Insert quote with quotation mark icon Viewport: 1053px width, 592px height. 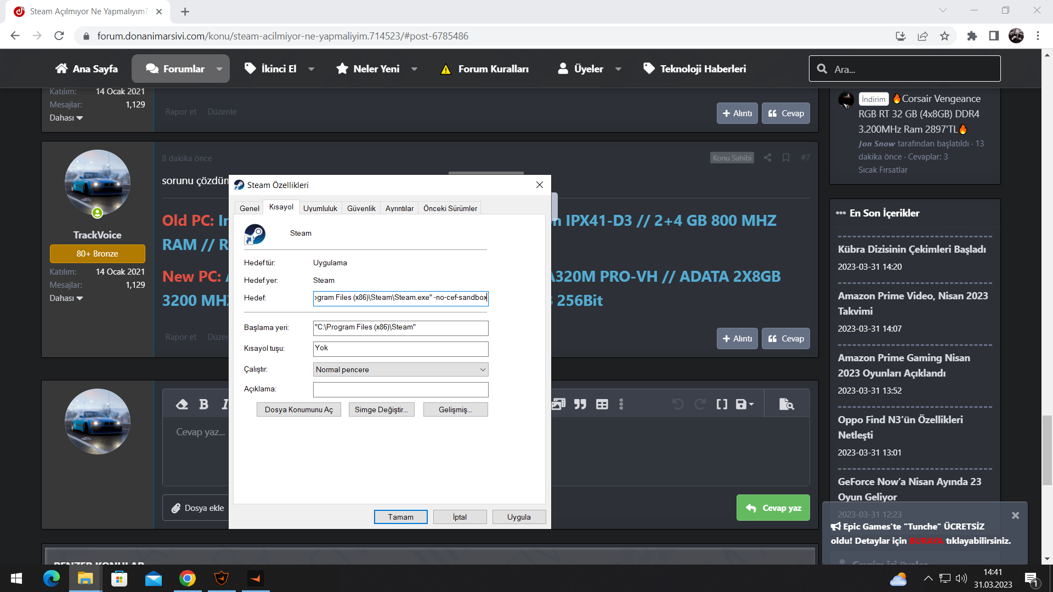[580, 405]
